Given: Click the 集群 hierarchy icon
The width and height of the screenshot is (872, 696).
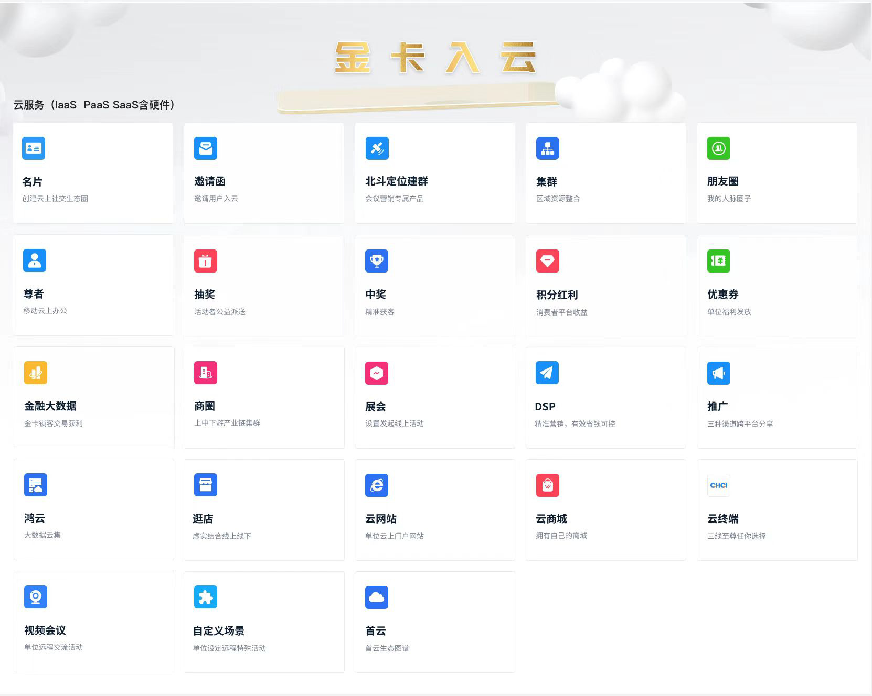Looking at the screenshot, I should tap(548, 148).
